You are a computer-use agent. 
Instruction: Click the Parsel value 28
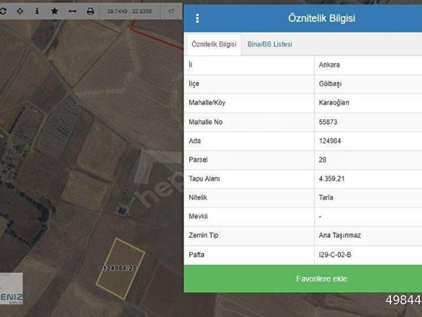[322, 160]
